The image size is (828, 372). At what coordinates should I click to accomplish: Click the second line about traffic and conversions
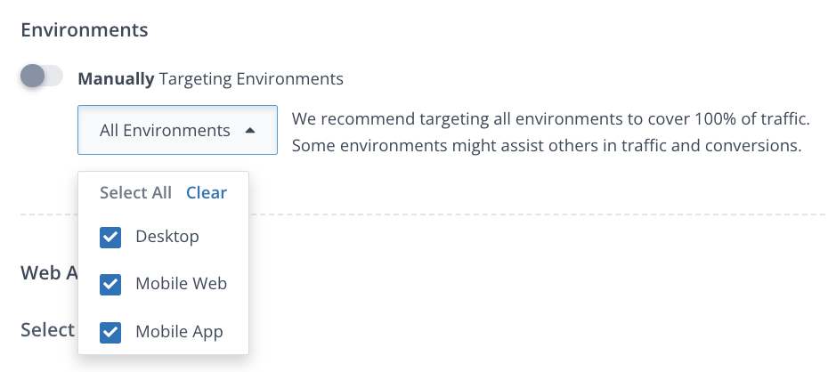click(547, 145)
